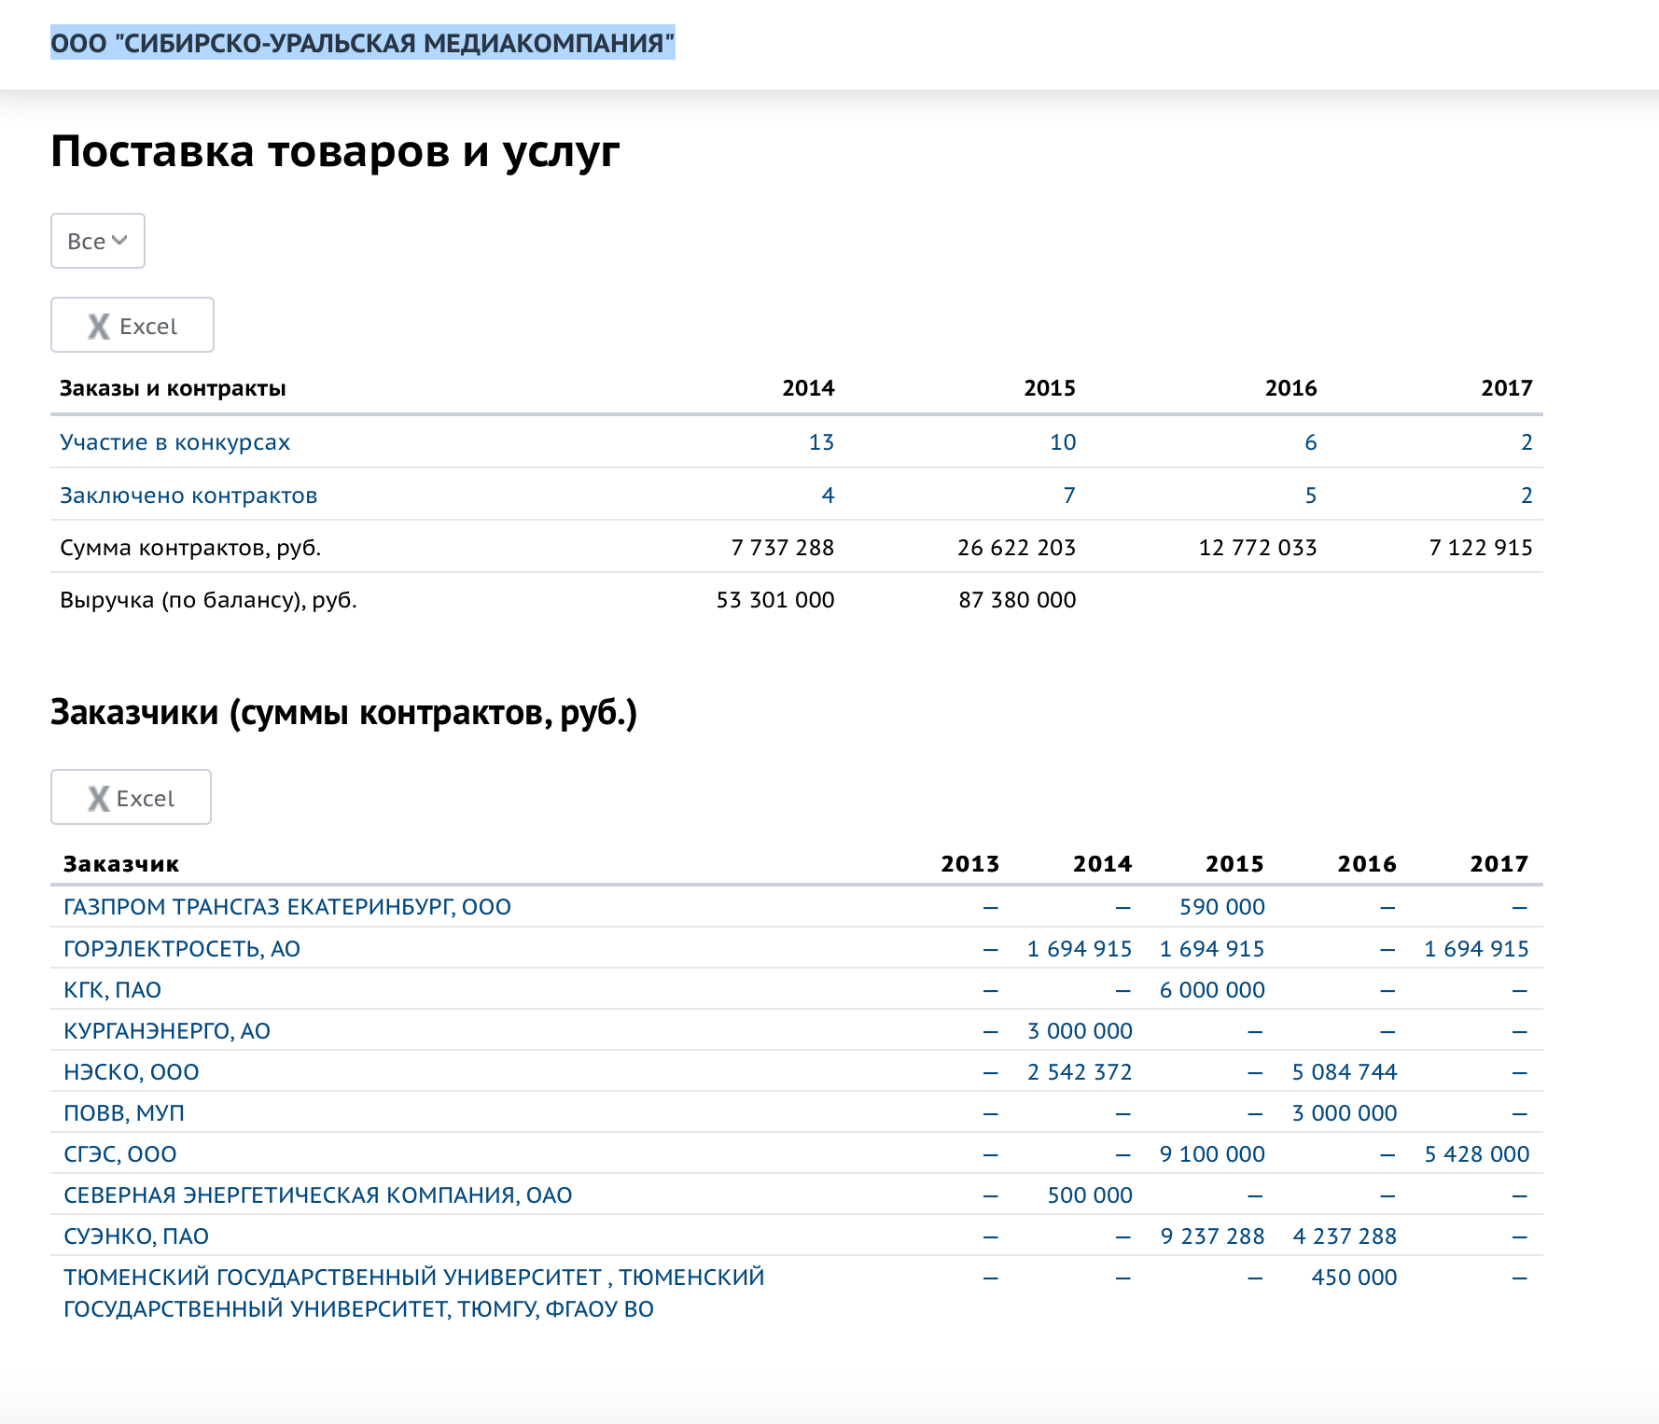Open "Участие в конкурсах" link
This screenshot has width=1659, height=1424.
174,442
